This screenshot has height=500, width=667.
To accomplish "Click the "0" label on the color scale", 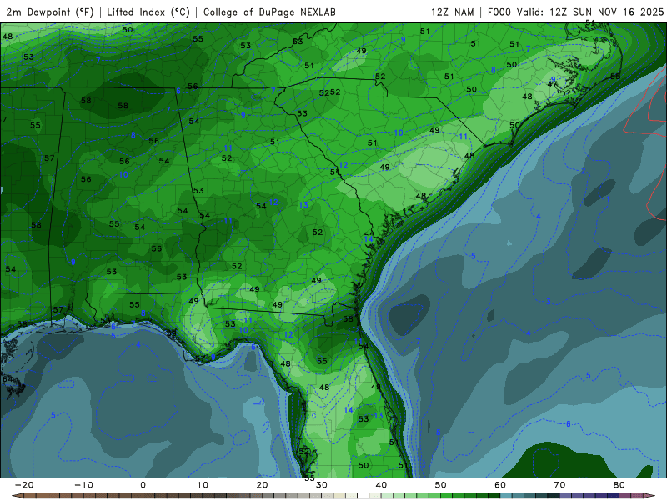I will 143,485.
